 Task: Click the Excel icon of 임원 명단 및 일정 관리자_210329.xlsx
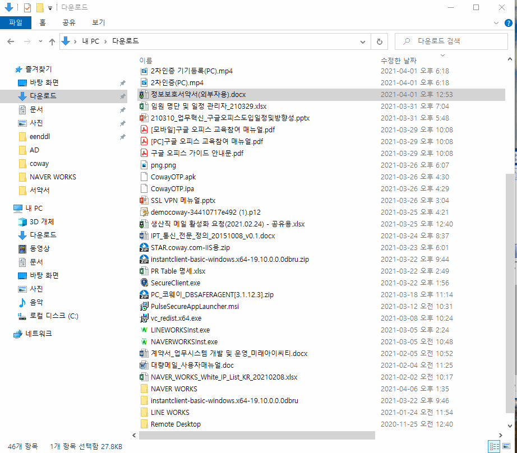tap(144, 106)
